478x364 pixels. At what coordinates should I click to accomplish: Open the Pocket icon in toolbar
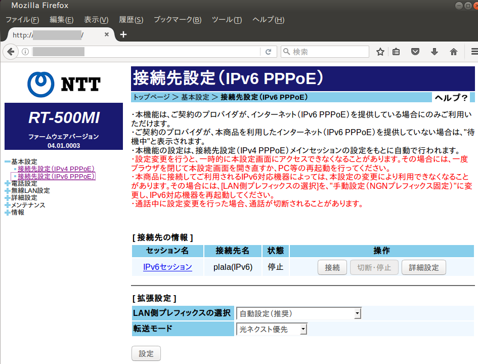tap(415, 52)
